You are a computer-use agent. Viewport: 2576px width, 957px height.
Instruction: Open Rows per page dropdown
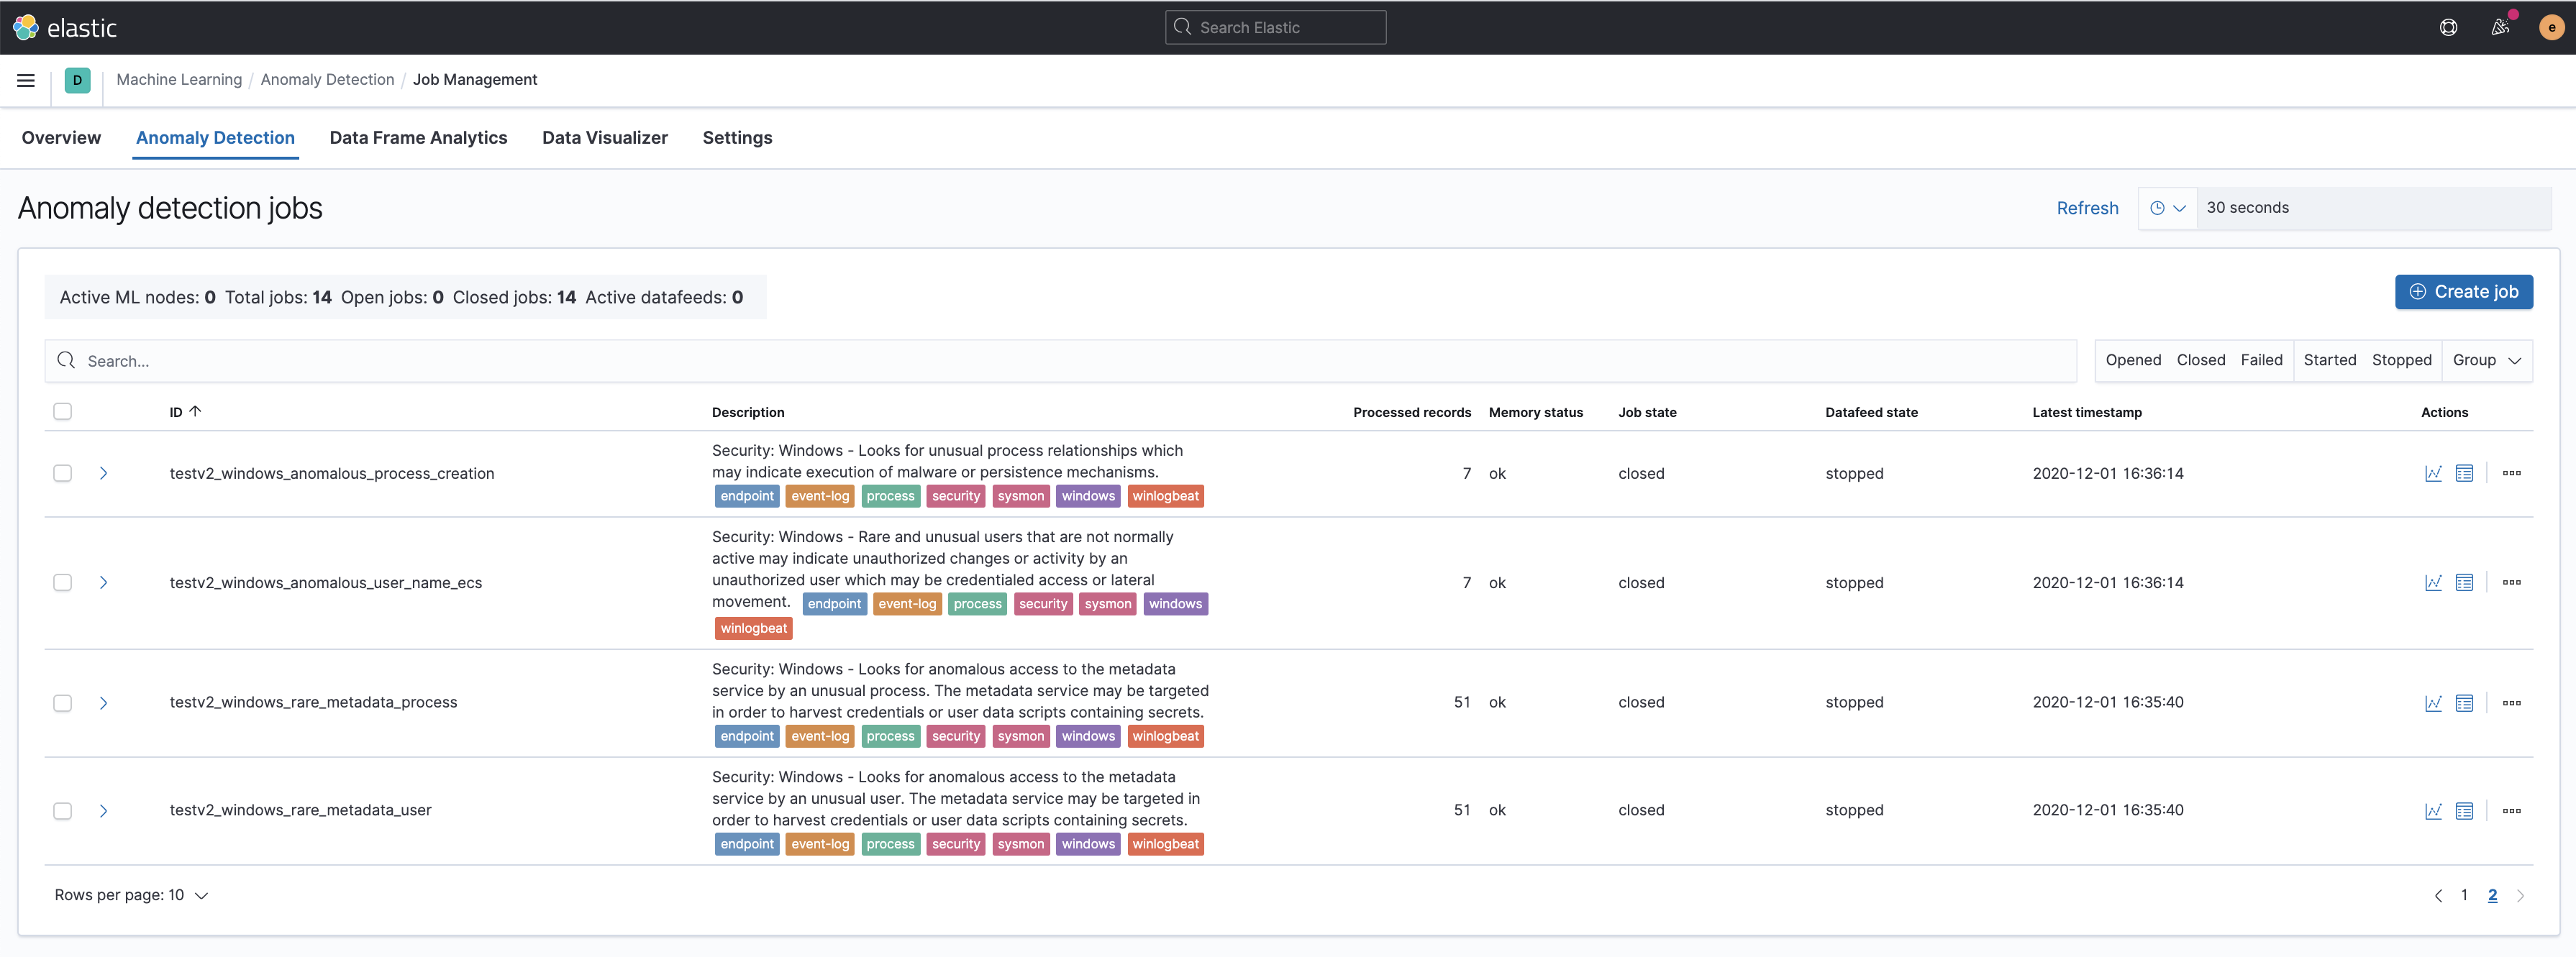click(x=131, y=895)
